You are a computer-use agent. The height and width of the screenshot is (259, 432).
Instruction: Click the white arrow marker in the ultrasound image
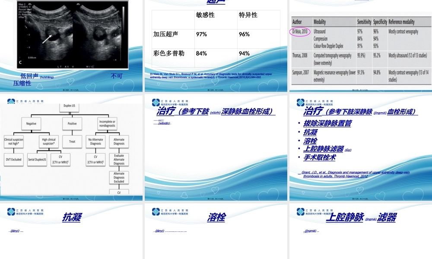click(x=47, y=39)
